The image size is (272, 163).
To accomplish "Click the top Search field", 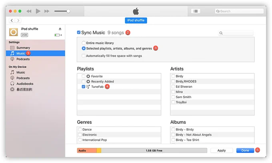I will pyautogui.click(x=239, y=11).
